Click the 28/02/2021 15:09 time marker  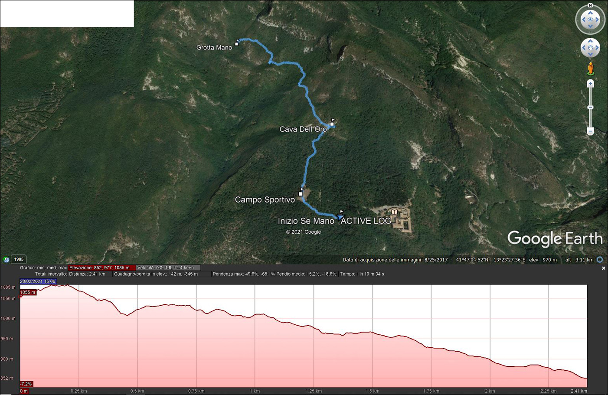click(38, 281)
